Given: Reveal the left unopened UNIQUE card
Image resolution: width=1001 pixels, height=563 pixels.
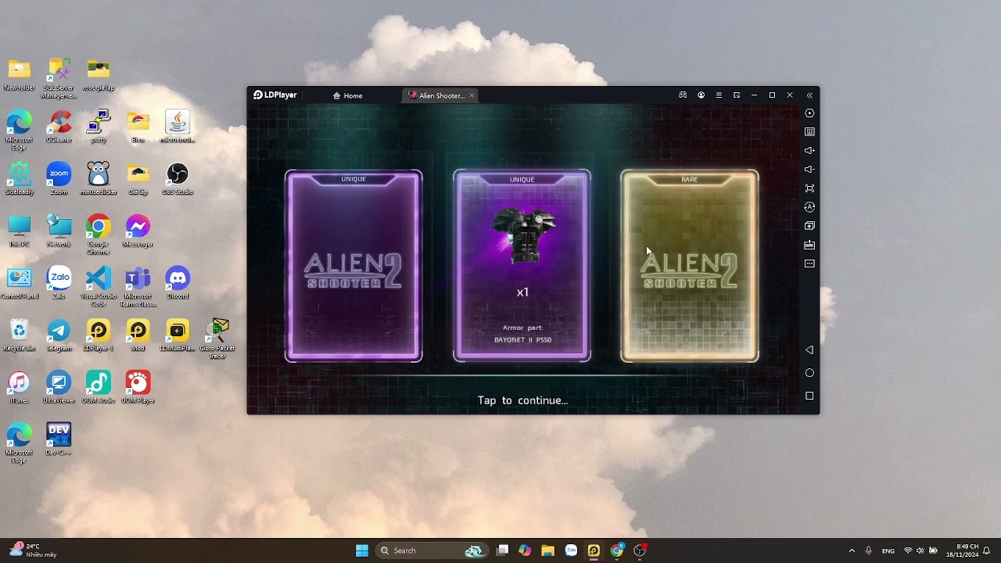Looking at the screenshot, I should coord(353,266).
